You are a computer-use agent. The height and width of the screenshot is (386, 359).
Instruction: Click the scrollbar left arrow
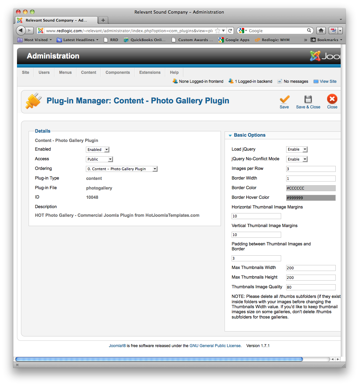click(x=332, y=359)
